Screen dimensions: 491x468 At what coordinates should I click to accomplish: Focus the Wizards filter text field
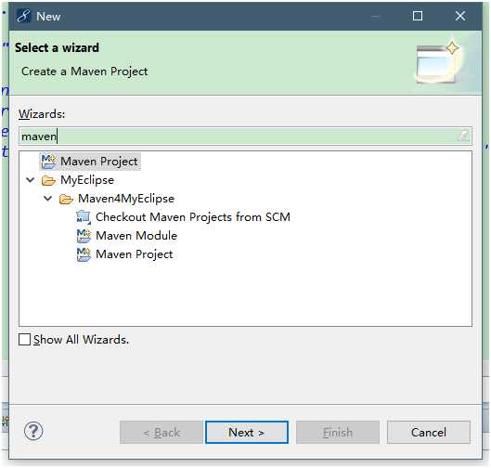coord(245,136)
